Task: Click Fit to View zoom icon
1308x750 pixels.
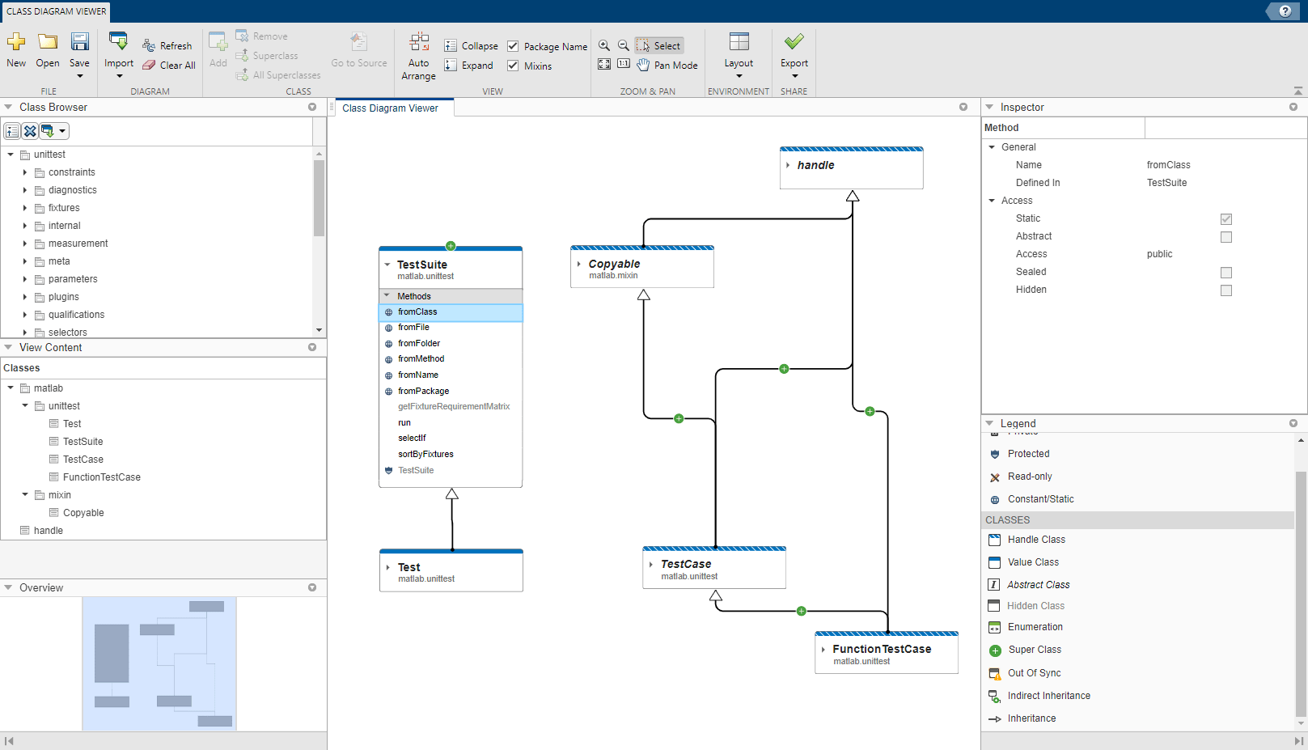Action: 603,64
